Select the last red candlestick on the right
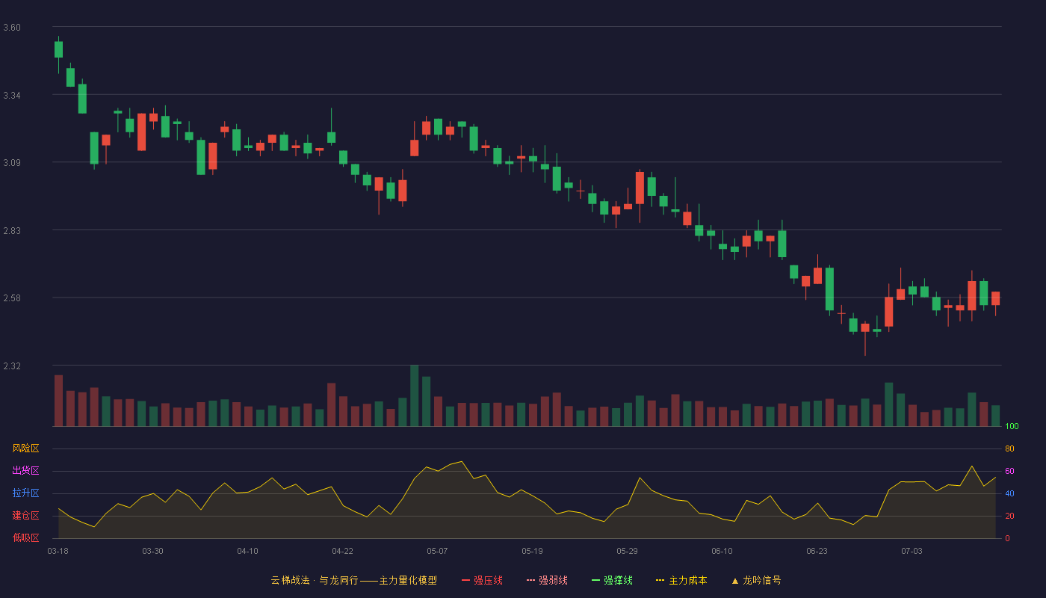The height and width of the screenshot is (598, 1046). tap(995, 299)
